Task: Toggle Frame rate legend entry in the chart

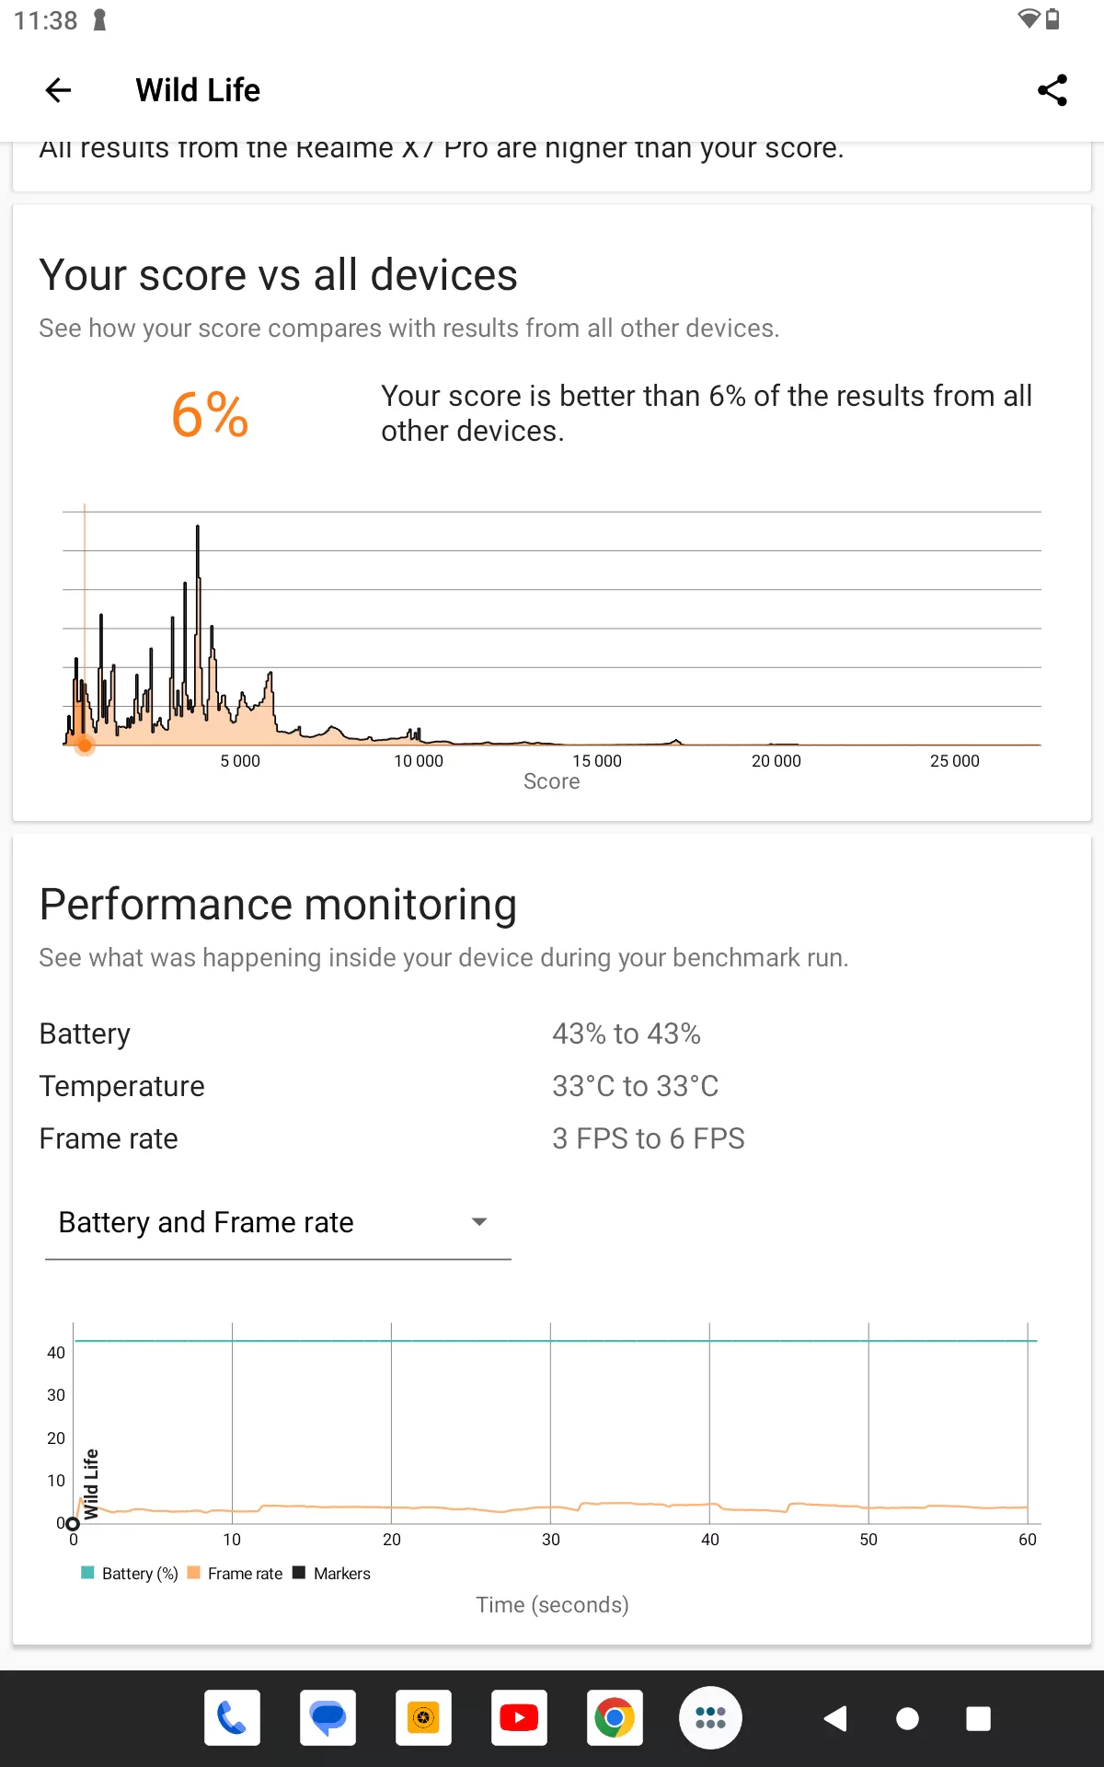Action: (x=235, y=1574)
